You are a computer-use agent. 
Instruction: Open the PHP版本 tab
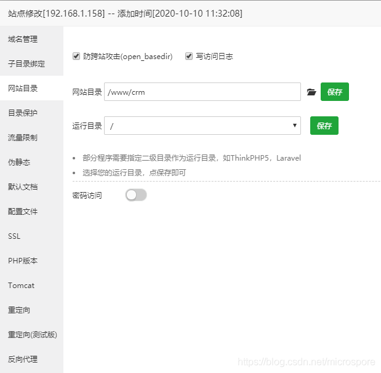tap(31, 261)
